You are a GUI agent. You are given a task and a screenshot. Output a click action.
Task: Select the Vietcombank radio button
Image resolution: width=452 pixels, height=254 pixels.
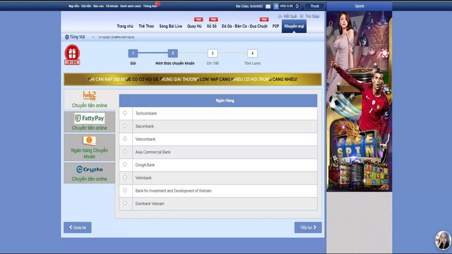coord(125,139)
